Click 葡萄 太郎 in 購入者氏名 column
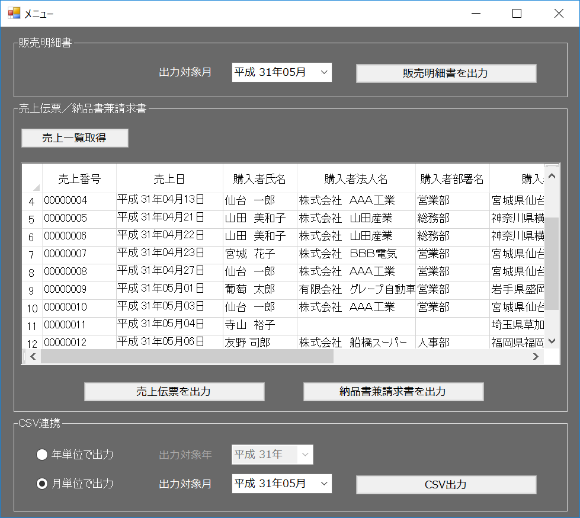This screenshot has height=518, width=580. coord(259,290)
